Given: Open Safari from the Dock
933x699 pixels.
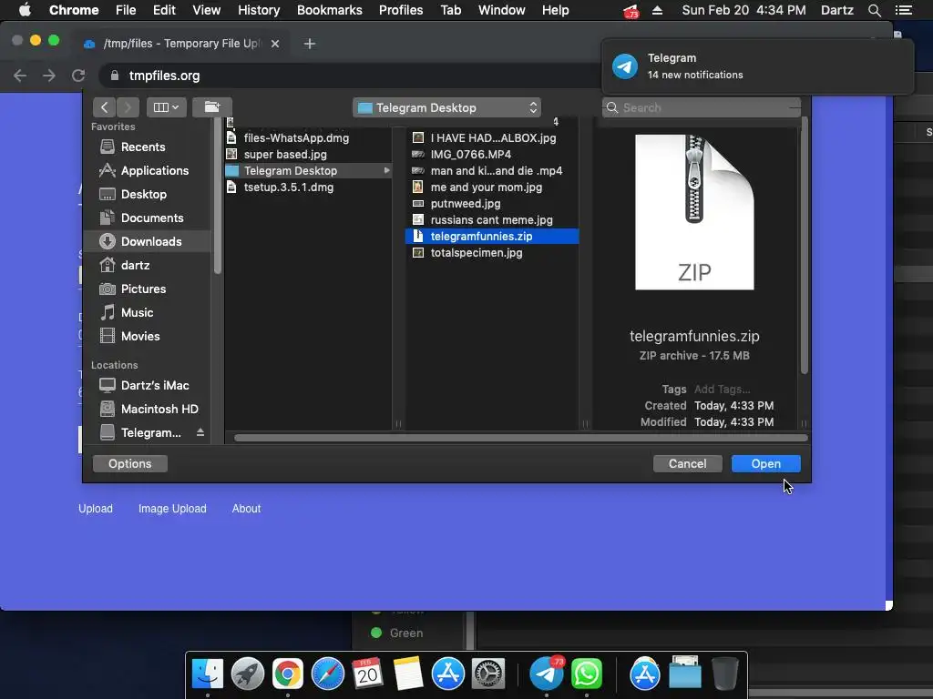Looking at the screenshot, I should tap(328, 674).
